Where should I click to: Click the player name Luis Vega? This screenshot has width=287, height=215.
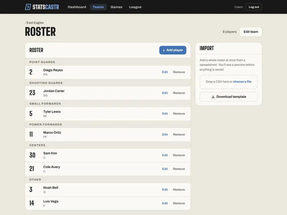51,201
